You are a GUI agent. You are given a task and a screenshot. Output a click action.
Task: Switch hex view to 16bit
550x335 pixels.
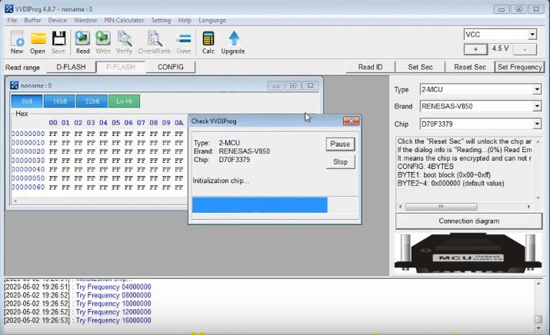[x=59, y=101]
